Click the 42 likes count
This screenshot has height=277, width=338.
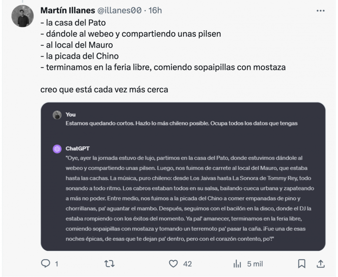pos(187,263)
